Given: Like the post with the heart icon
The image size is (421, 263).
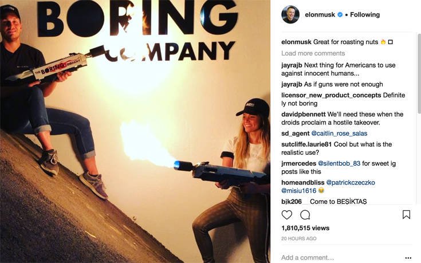Looking at the screenshot, I should (x=287, y=215).
